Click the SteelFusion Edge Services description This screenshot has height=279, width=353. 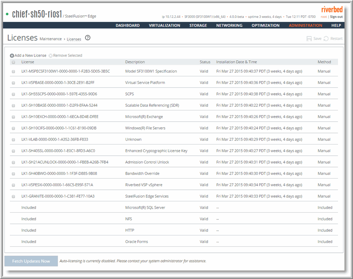pos(147,196)
